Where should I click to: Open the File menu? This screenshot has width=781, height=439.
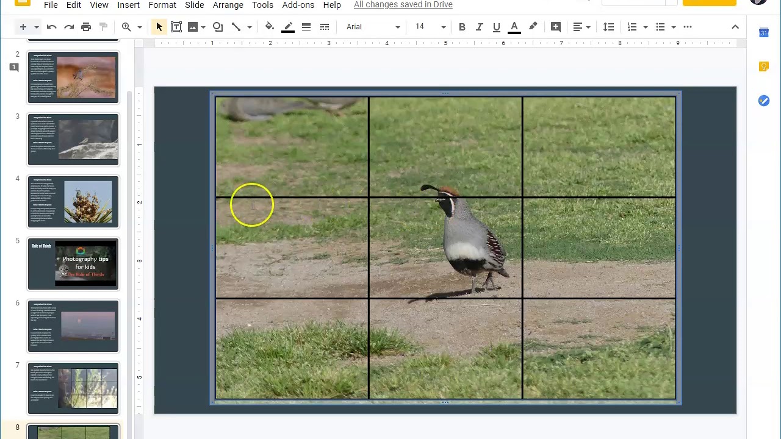click(x=51, y=5)
